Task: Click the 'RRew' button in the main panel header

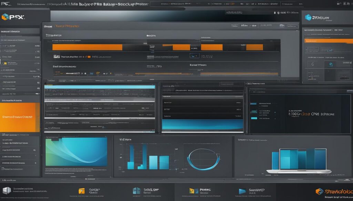Action: click(244, 26)
